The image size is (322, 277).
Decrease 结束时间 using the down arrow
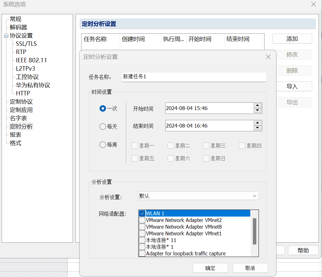pyautogui.click(x=258, y=128)
